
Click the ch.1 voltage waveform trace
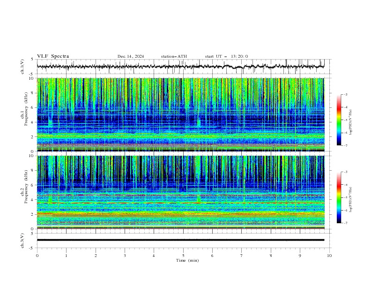181,67
